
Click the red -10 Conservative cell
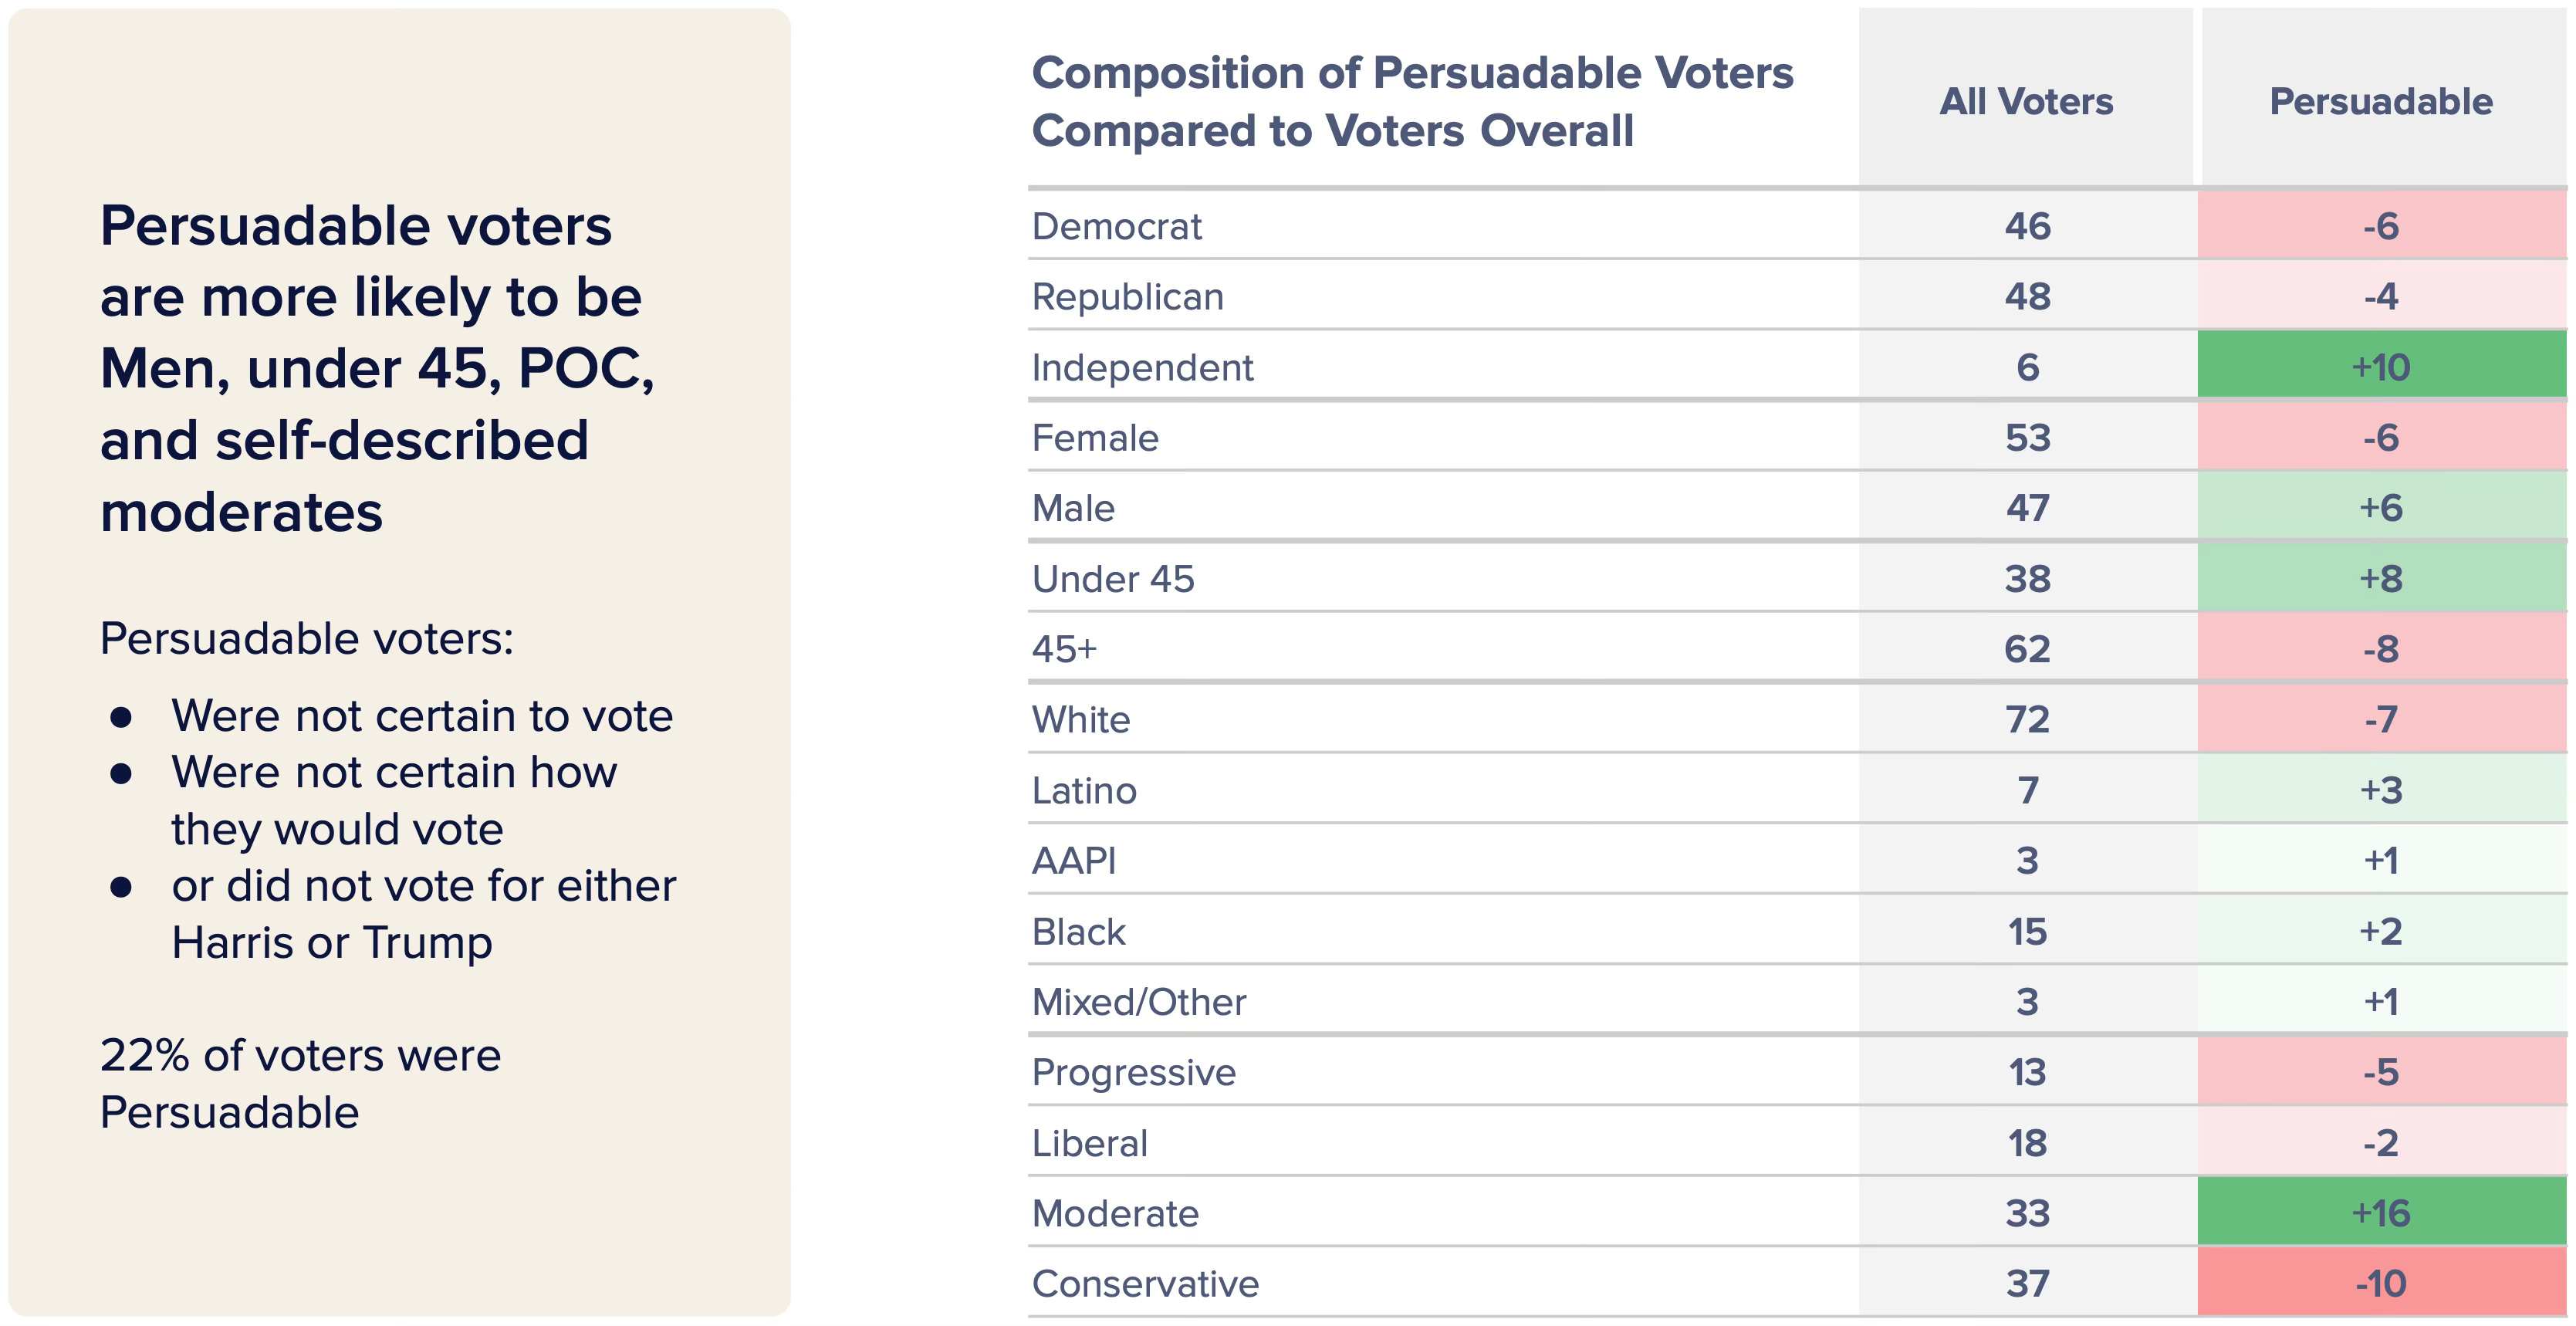tap(2380, 1284)
